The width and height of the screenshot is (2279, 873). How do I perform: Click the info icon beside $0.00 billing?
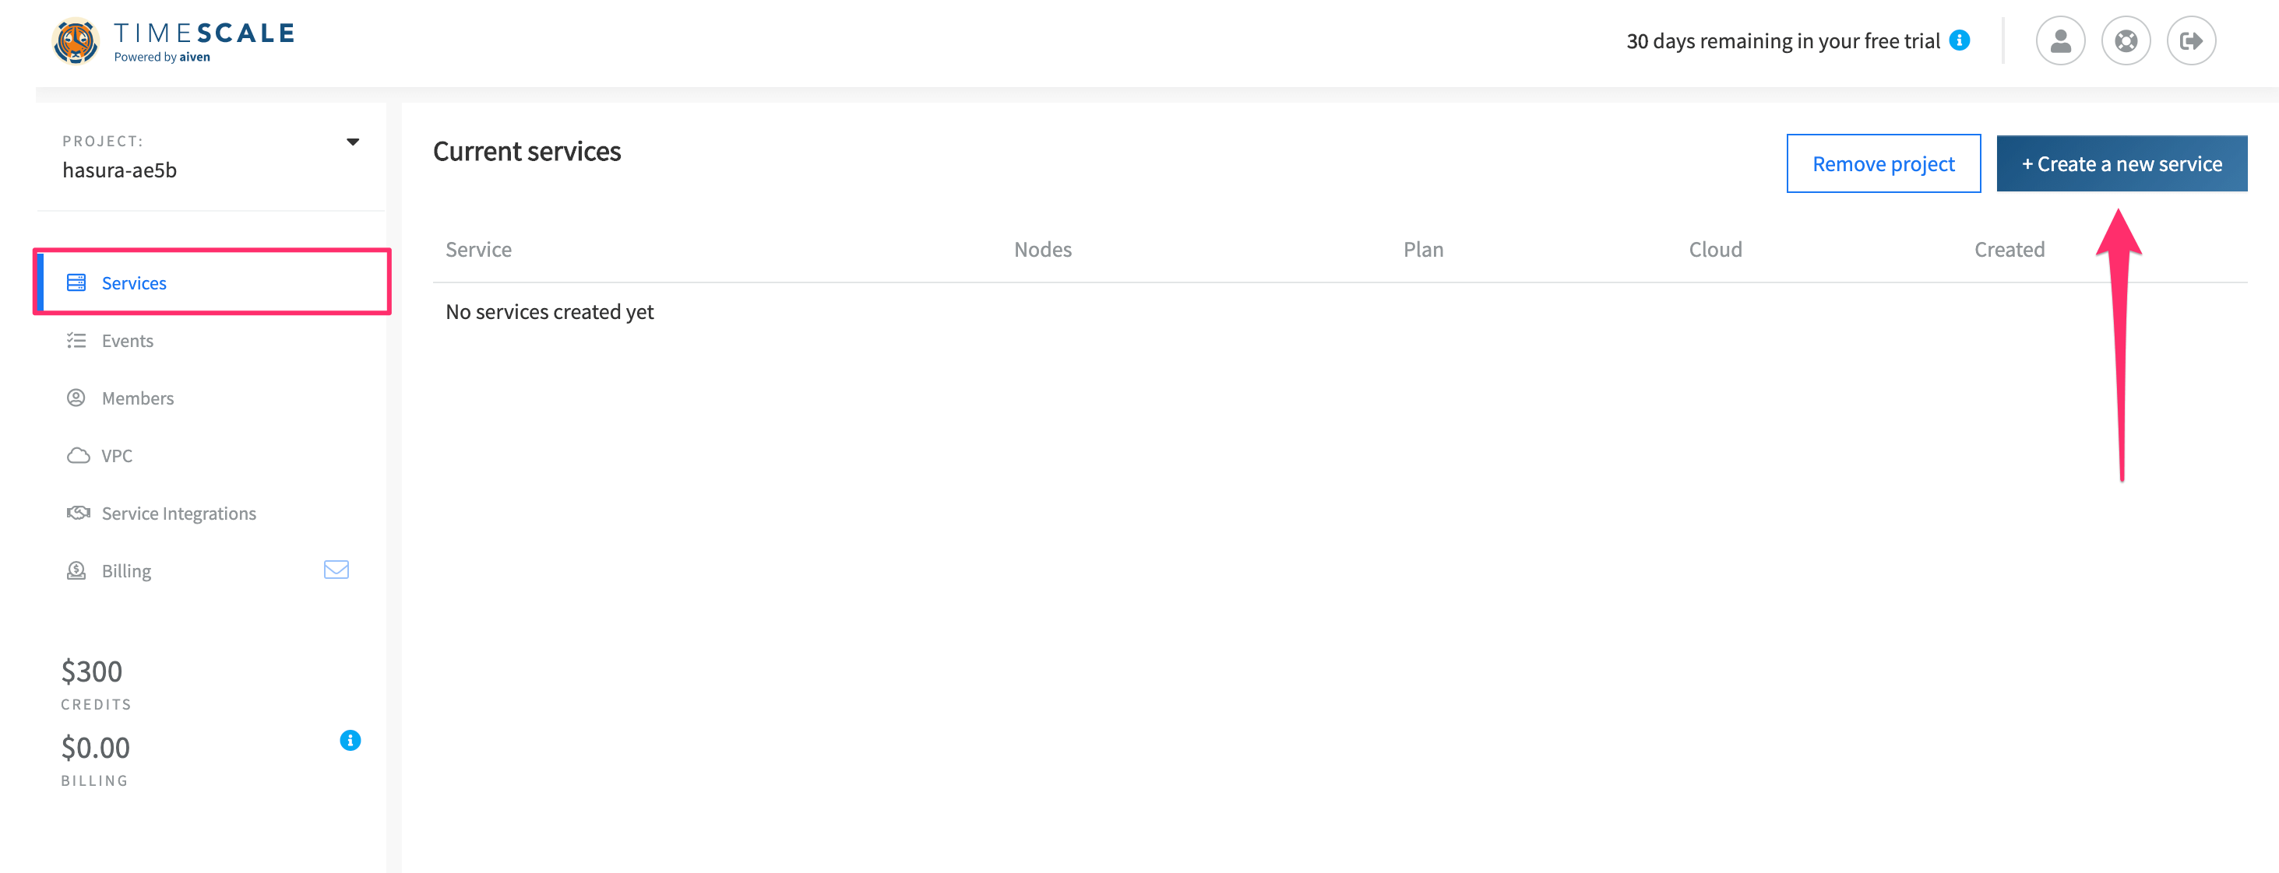pyautogui.click(x=350, y=742)
